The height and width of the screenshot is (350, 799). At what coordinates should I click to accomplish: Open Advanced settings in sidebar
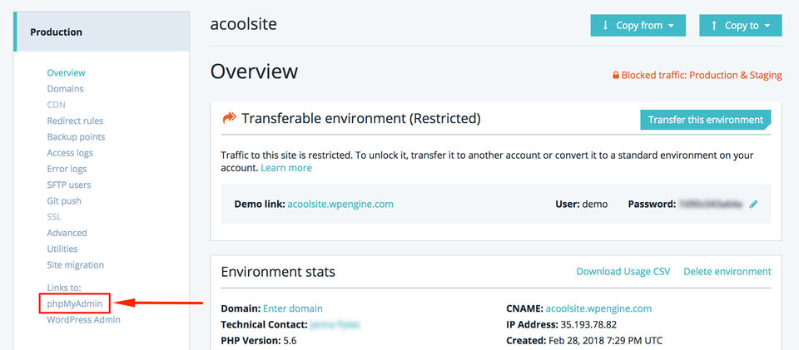point(67,233)
